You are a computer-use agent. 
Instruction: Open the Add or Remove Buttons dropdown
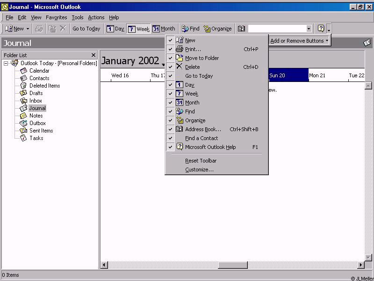pyautogui.click(x=299, y=41)
